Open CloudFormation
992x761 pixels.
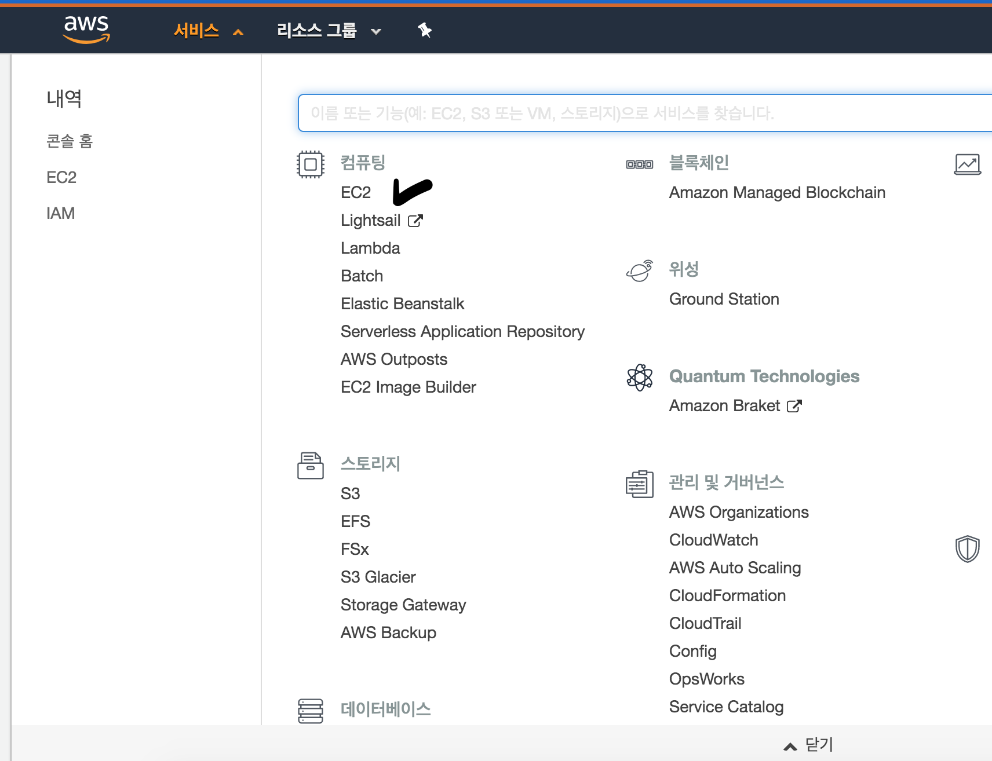[728, 595]
